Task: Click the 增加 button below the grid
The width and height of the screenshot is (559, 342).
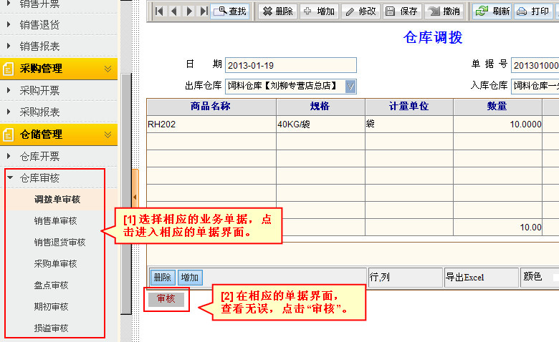Action: coord(189,278)
